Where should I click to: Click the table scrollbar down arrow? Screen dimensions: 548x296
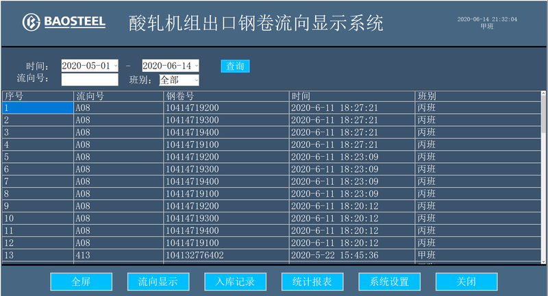click(x=543, y=262)
